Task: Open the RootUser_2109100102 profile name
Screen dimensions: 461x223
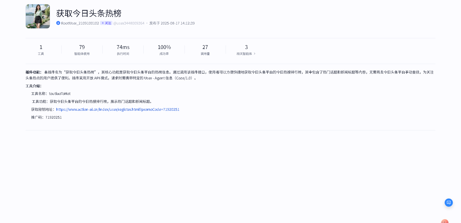Action: [x=80, y=23]
